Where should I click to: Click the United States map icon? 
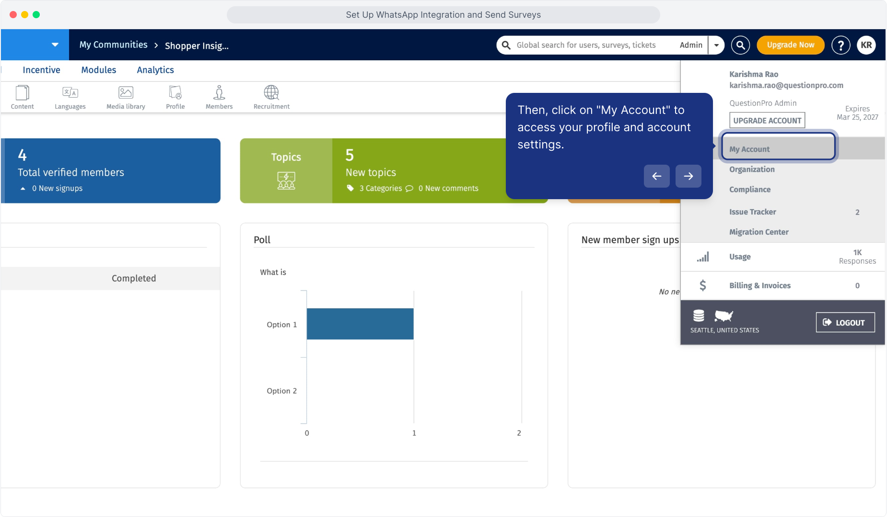(x=724, y=315)
